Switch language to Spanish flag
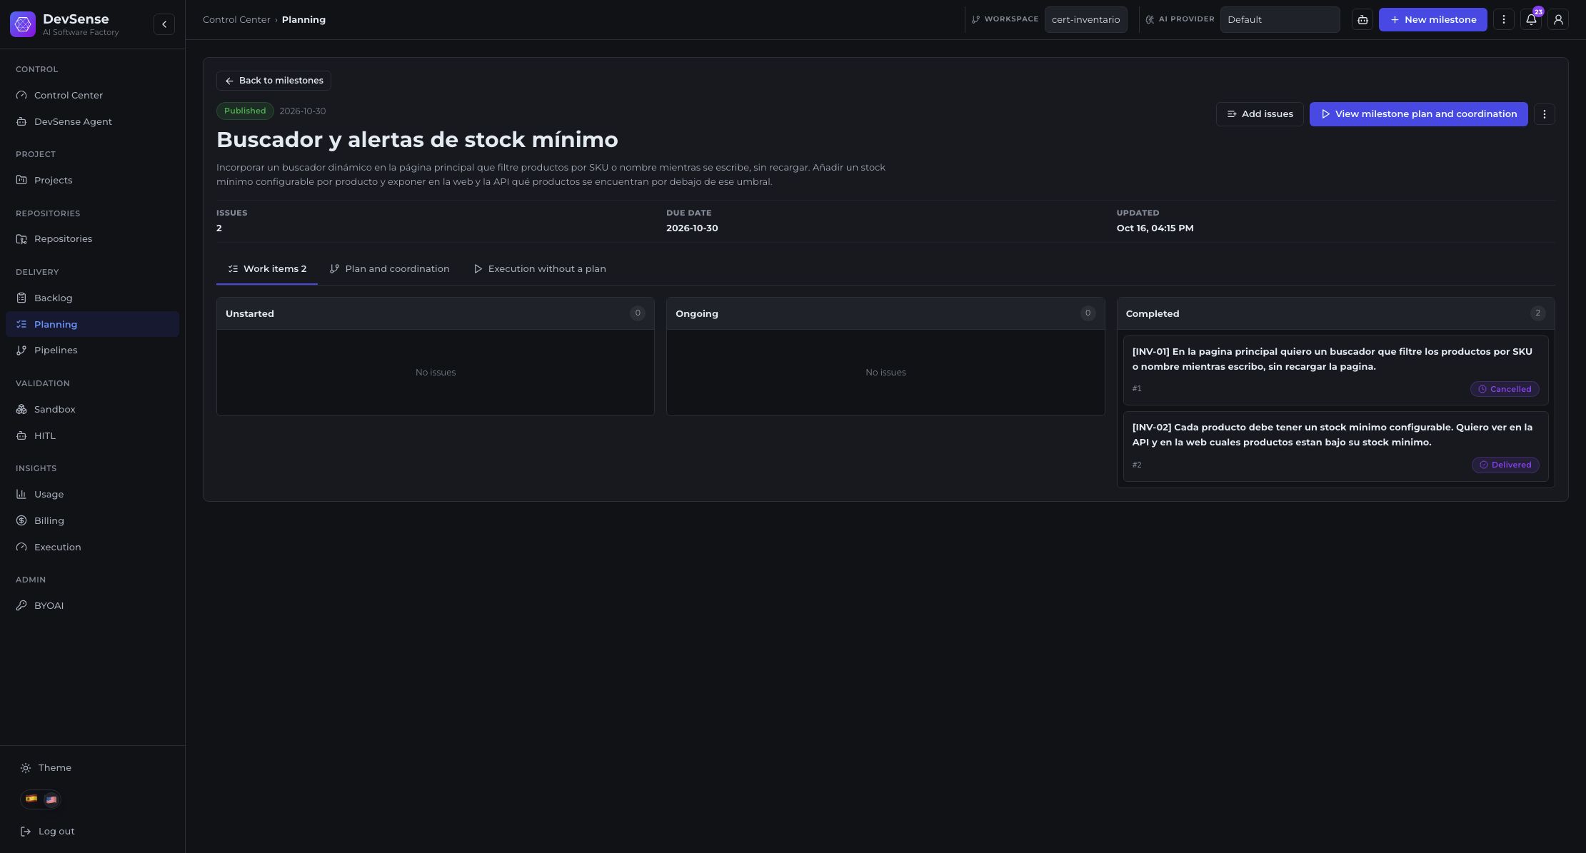 [31, 799]
